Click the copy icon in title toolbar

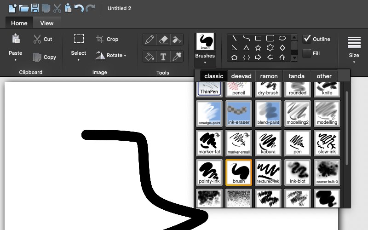click(46, 8)
